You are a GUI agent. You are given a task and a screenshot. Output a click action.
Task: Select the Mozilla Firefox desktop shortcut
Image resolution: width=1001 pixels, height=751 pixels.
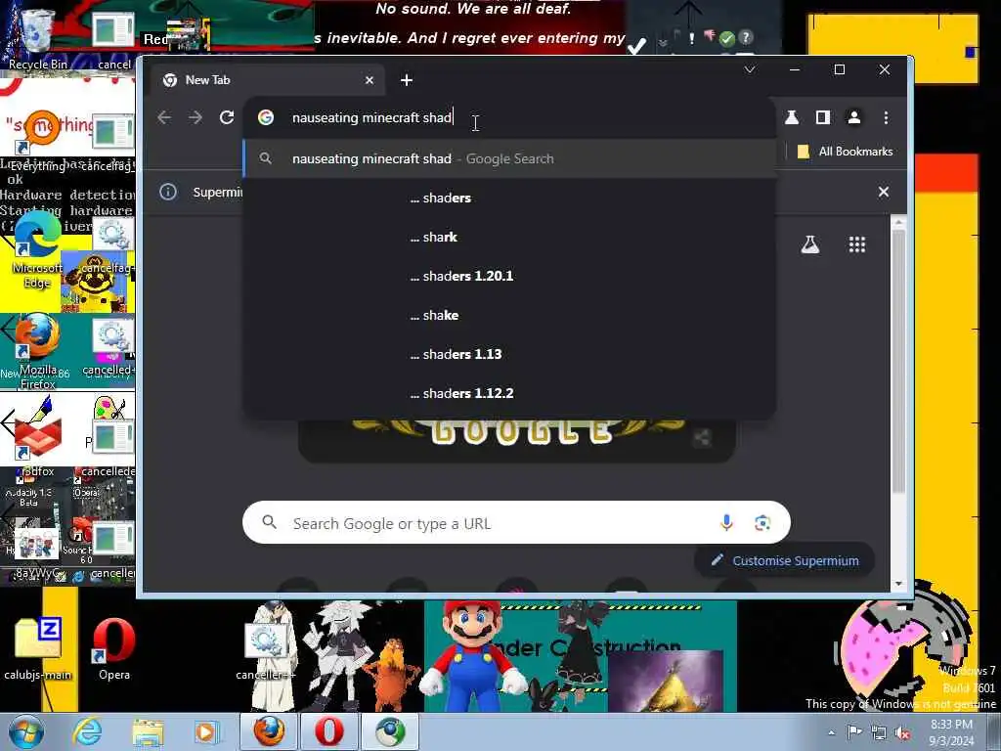36,351
